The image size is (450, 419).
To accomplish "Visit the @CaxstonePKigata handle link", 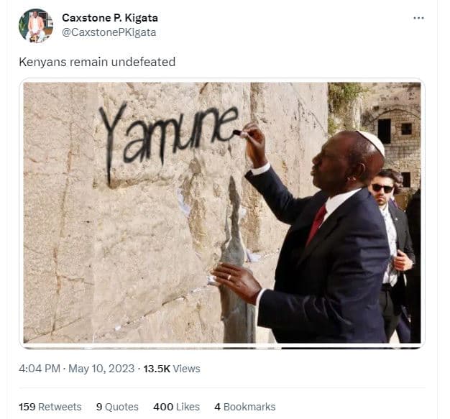I will (x=109, y=32).
